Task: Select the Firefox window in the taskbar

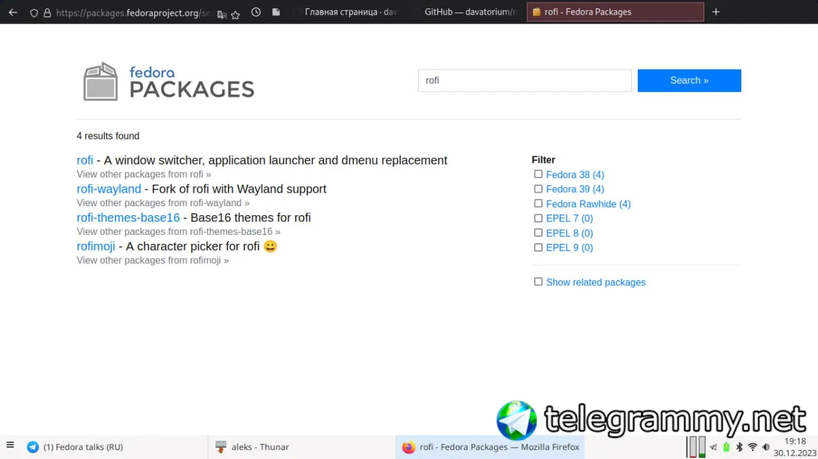Action: [490, 447]
